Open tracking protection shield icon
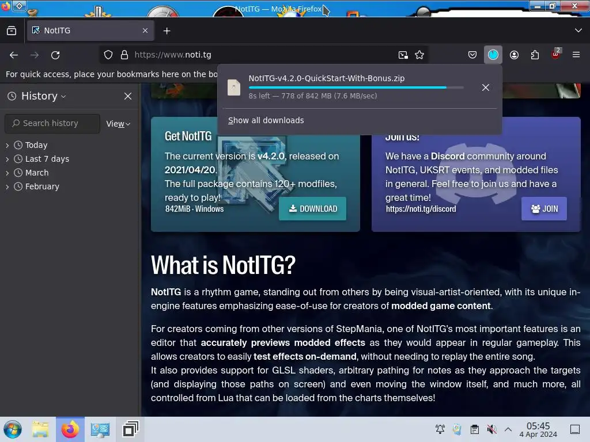590x442 pixels. [x=108, y=55]
